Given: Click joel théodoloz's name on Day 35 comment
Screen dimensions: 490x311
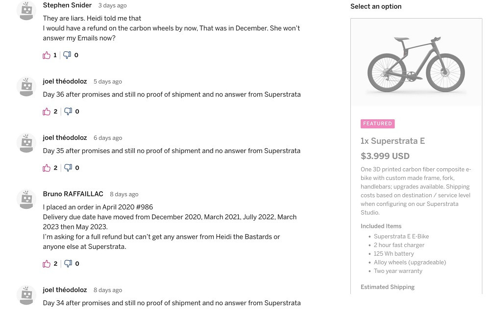Looking at the screenshot, I should tap(65, 138).
